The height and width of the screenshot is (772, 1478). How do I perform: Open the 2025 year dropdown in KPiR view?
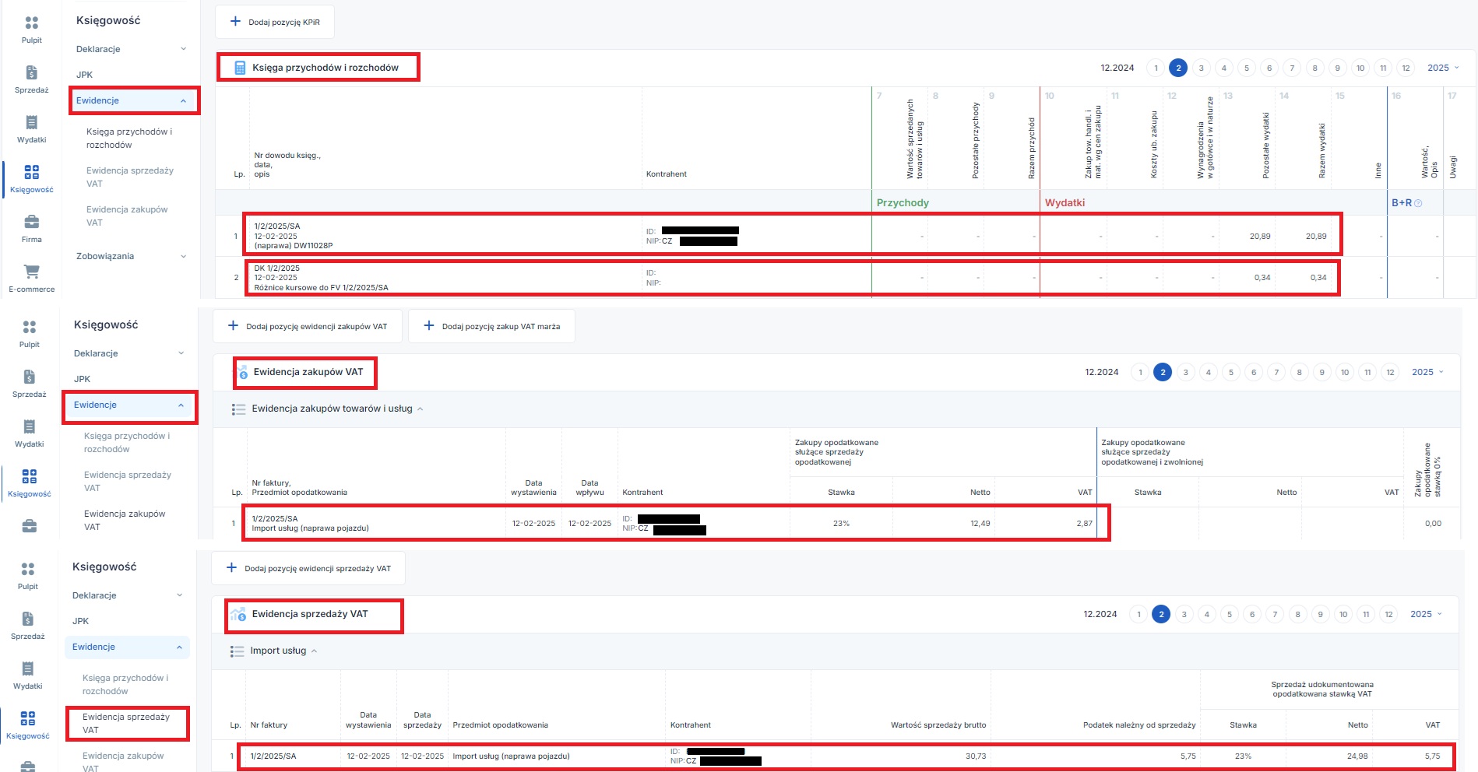click(1443, 68)
